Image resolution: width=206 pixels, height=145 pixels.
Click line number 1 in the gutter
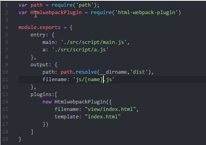pos(7,5)
